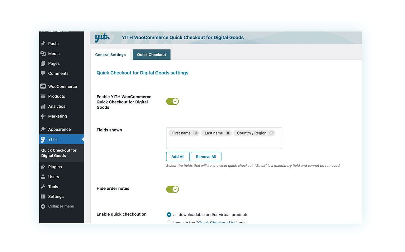The image size is (405, 252).
Task: Select the Products sidebar icon
Action: click(x=57, y=96)
